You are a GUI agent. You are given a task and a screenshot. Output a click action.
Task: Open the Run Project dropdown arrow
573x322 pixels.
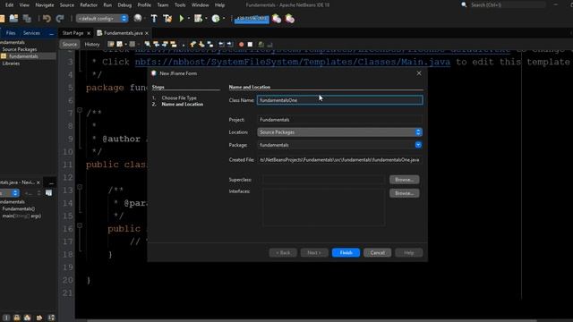pyautogui.click(x=189, y=19)
